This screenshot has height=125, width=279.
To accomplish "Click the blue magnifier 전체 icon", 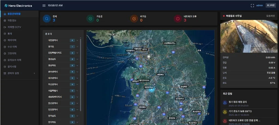I will [47, 19].
